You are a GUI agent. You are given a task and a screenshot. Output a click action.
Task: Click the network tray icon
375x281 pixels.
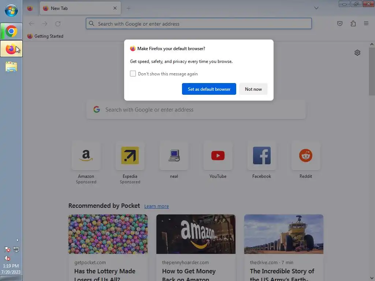(16, 250)
